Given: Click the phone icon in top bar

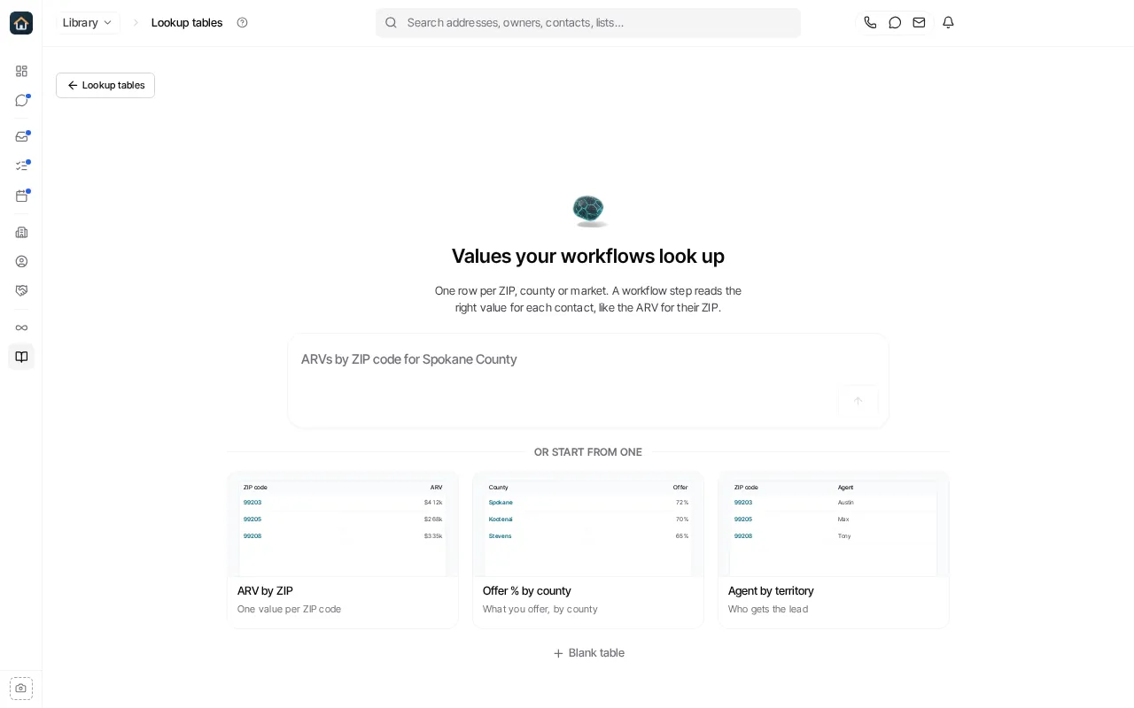Looking at the screenshot, I should pyautogui.click(x=870, y=23).
